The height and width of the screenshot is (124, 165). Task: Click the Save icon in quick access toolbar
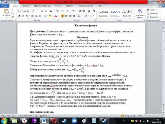tap(6, 2)
